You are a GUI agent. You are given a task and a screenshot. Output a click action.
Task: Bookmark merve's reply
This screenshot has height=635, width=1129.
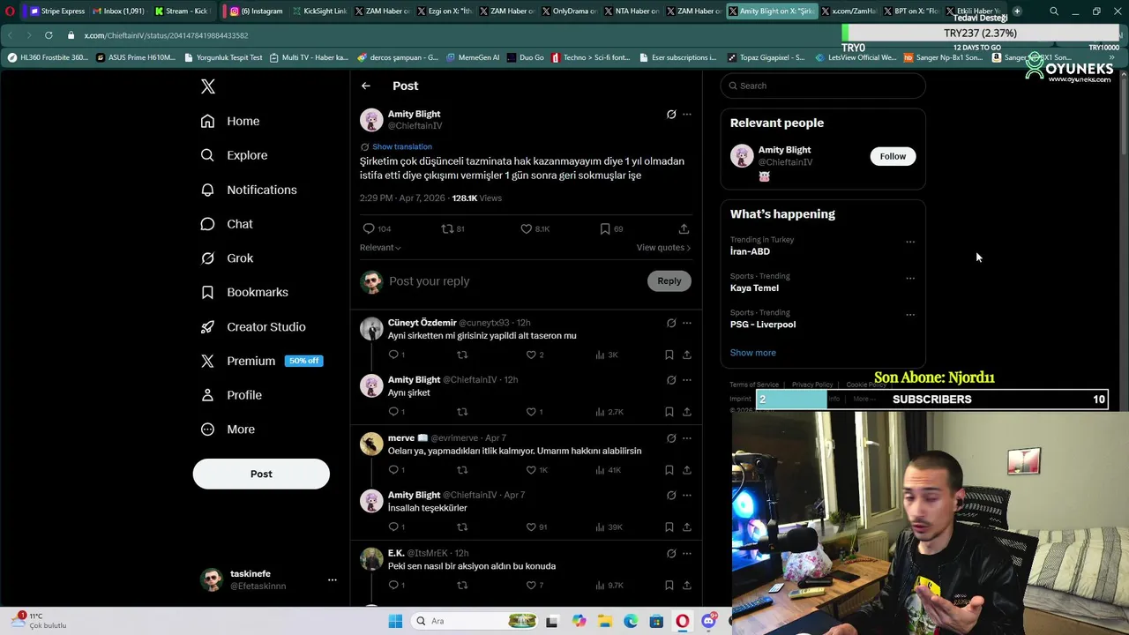[x=669, y=470]
